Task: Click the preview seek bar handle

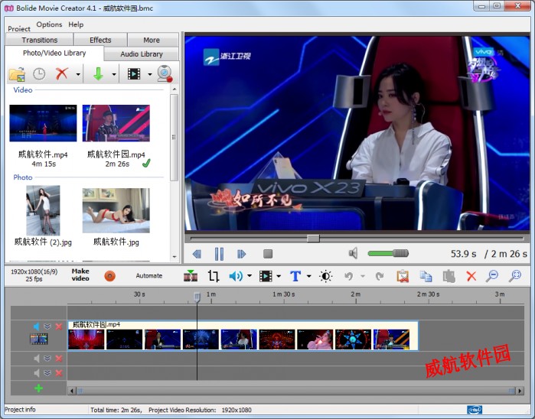Action: click(x=313, y=239)
